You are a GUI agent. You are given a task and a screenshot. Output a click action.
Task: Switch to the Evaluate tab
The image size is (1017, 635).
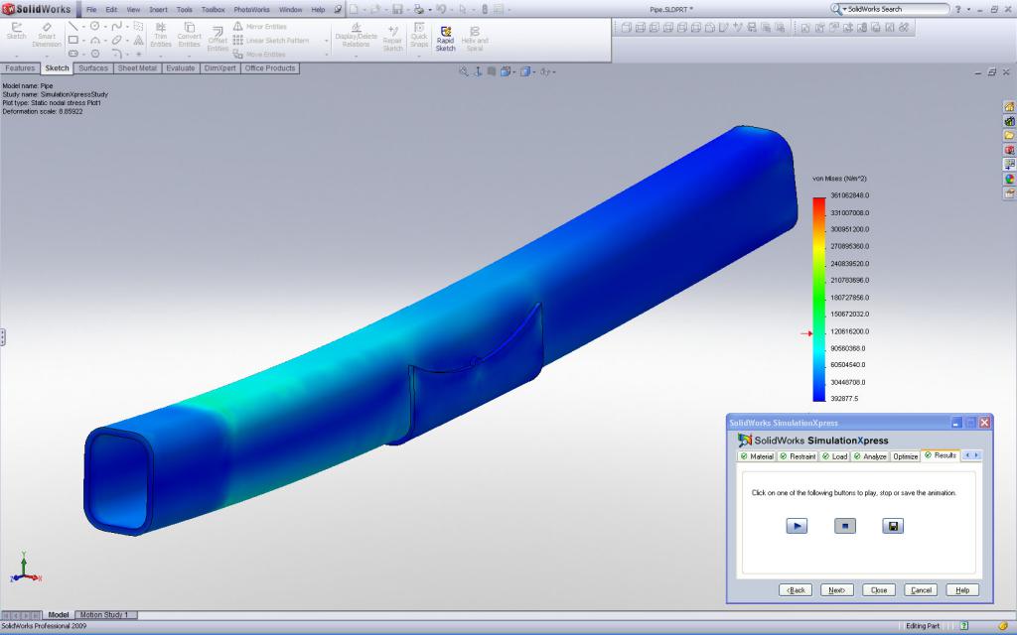(181, 68)
